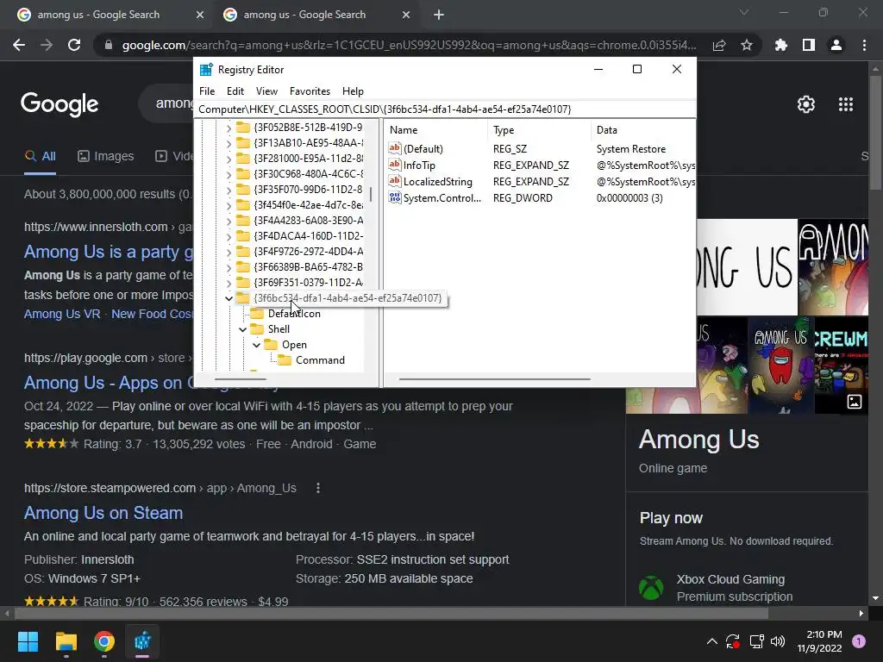Click the Chrome back arrow
Screen dimensions: 883x662
point(19,45)
